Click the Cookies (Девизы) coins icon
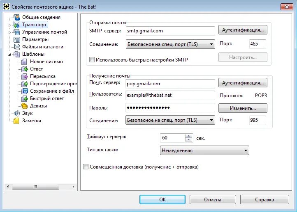297x212 pixels. point(24,106)
